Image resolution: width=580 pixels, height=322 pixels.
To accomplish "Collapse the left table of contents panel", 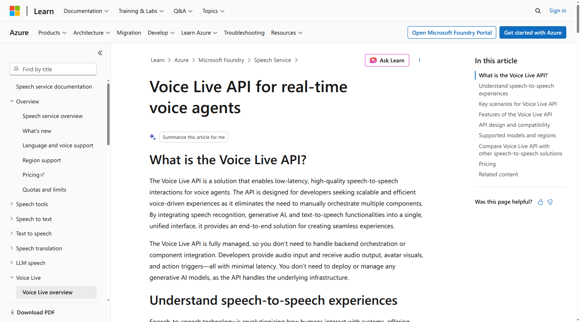I will [100, 53].
